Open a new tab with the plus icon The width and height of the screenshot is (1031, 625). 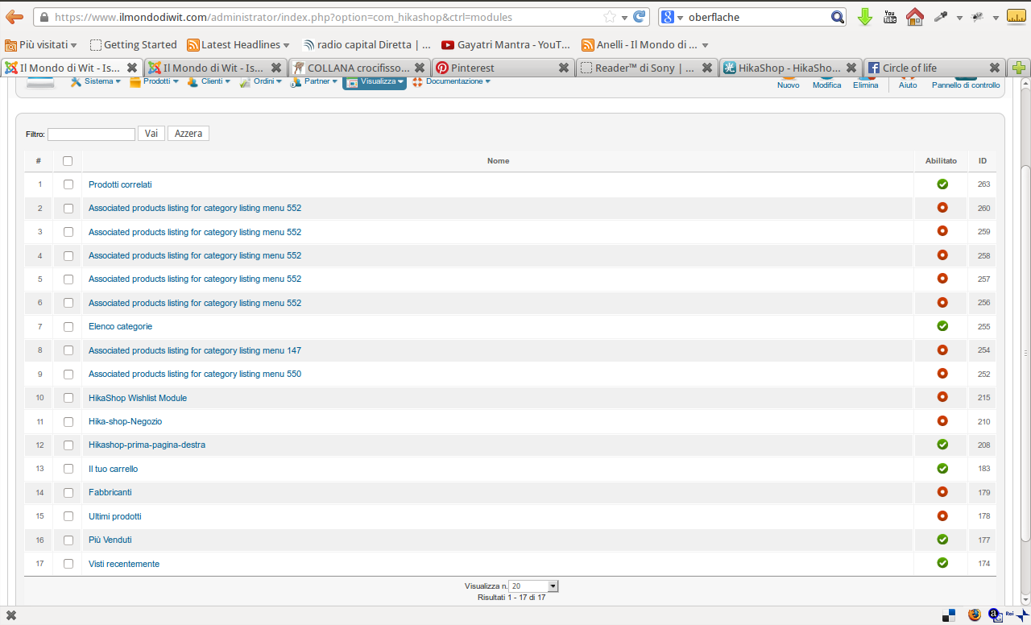coord(1019,68)
